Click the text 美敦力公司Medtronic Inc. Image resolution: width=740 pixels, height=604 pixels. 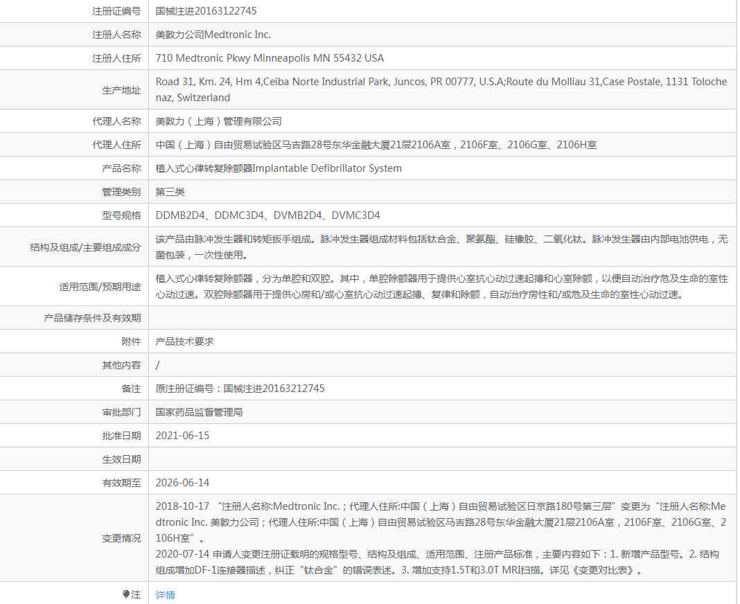213,35
